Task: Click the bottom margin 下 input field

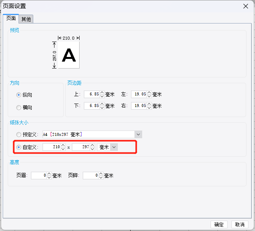Action: (x=92, y=106)
